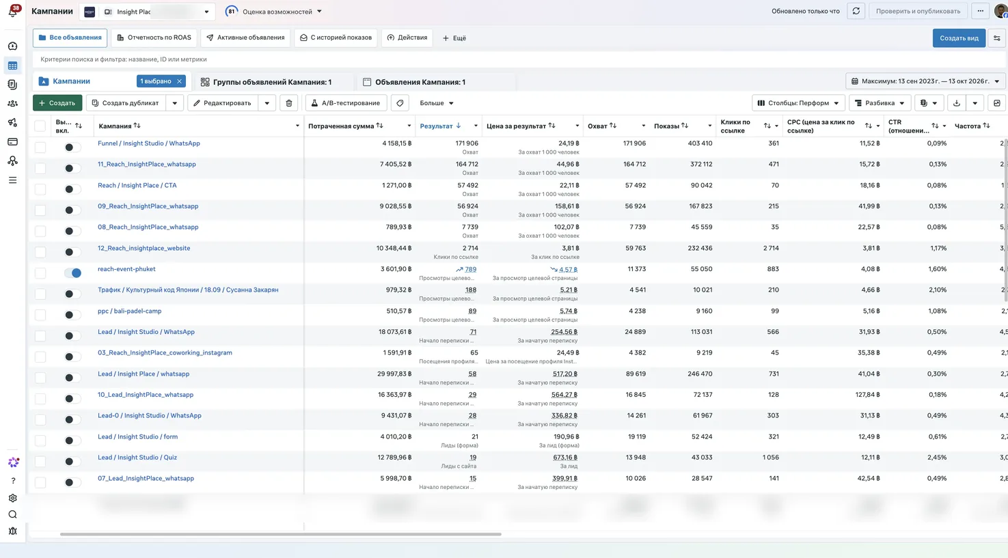Click the horizontal scrollbar at table bottom
1008x558 pixels.
(280, 534)
